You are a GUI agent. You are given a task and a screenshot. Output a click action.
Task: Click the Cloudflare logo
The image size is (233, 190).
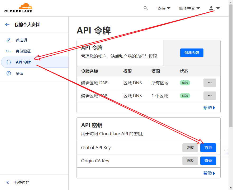click(x=18, y=8)
